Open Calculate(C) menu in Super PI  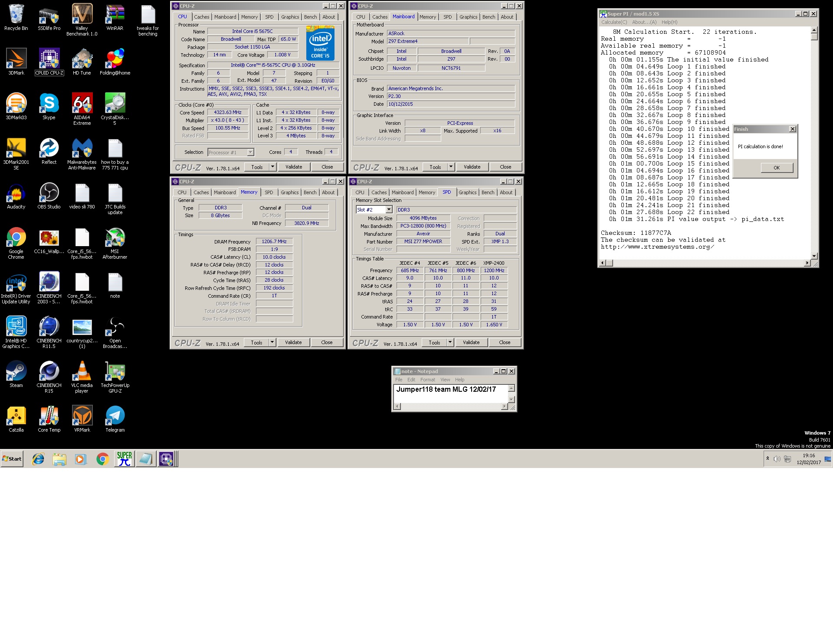tap(614, 22)
